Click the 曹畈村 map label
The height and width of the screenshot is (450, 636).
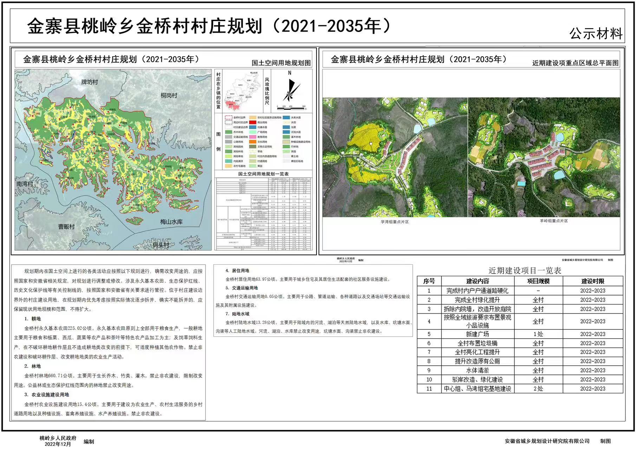point(66,227)
